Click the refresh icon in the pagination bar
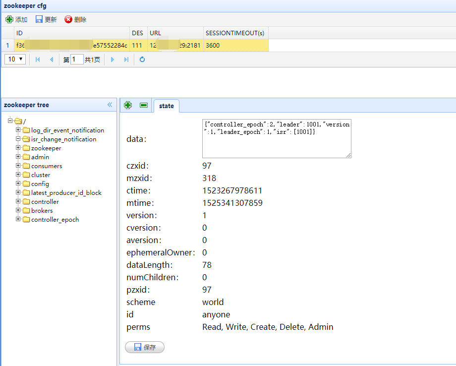Viewport: 456px width, 366px height. point(142,59)
